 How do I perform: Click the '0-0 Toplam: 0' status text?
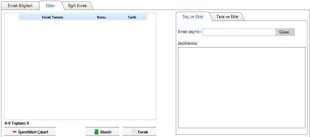coord(17,124)
